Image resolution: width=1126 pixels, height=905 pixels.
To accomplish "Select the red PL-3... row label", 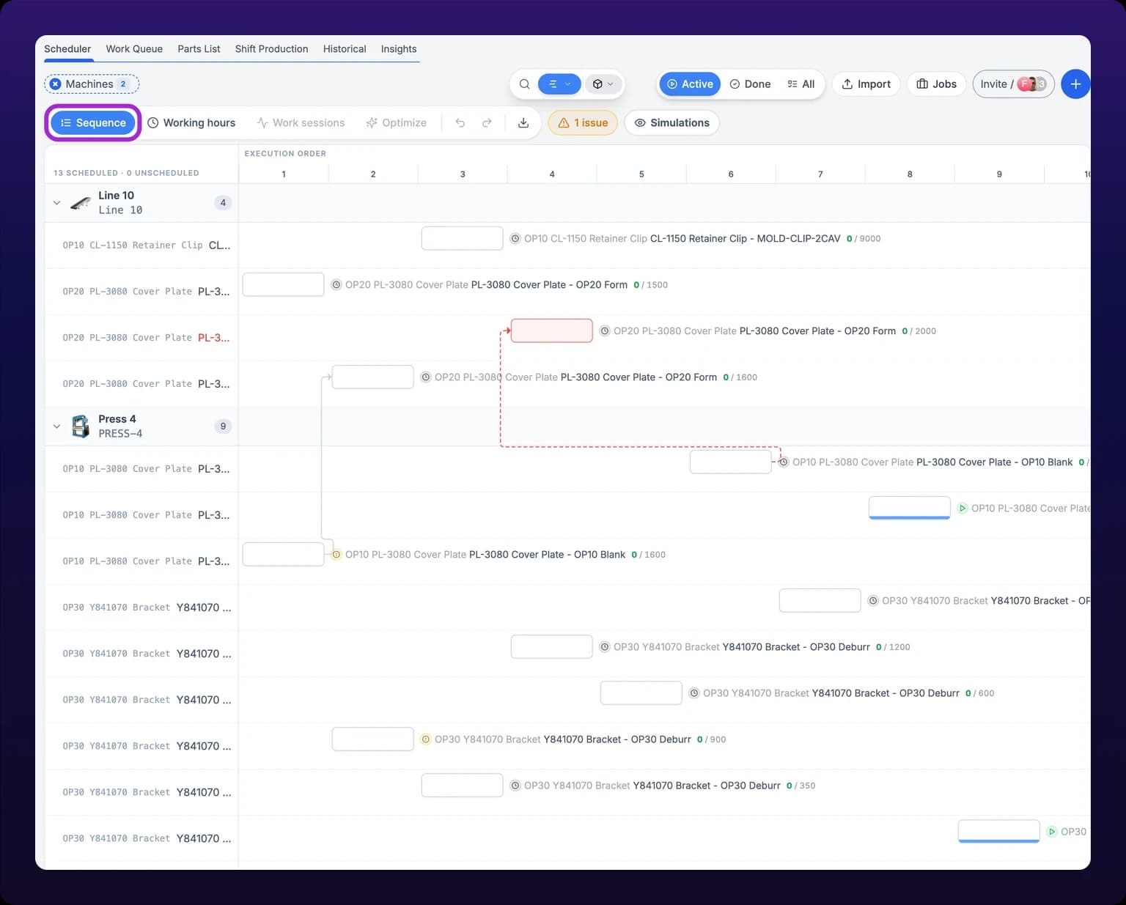I will pos(213,338).
